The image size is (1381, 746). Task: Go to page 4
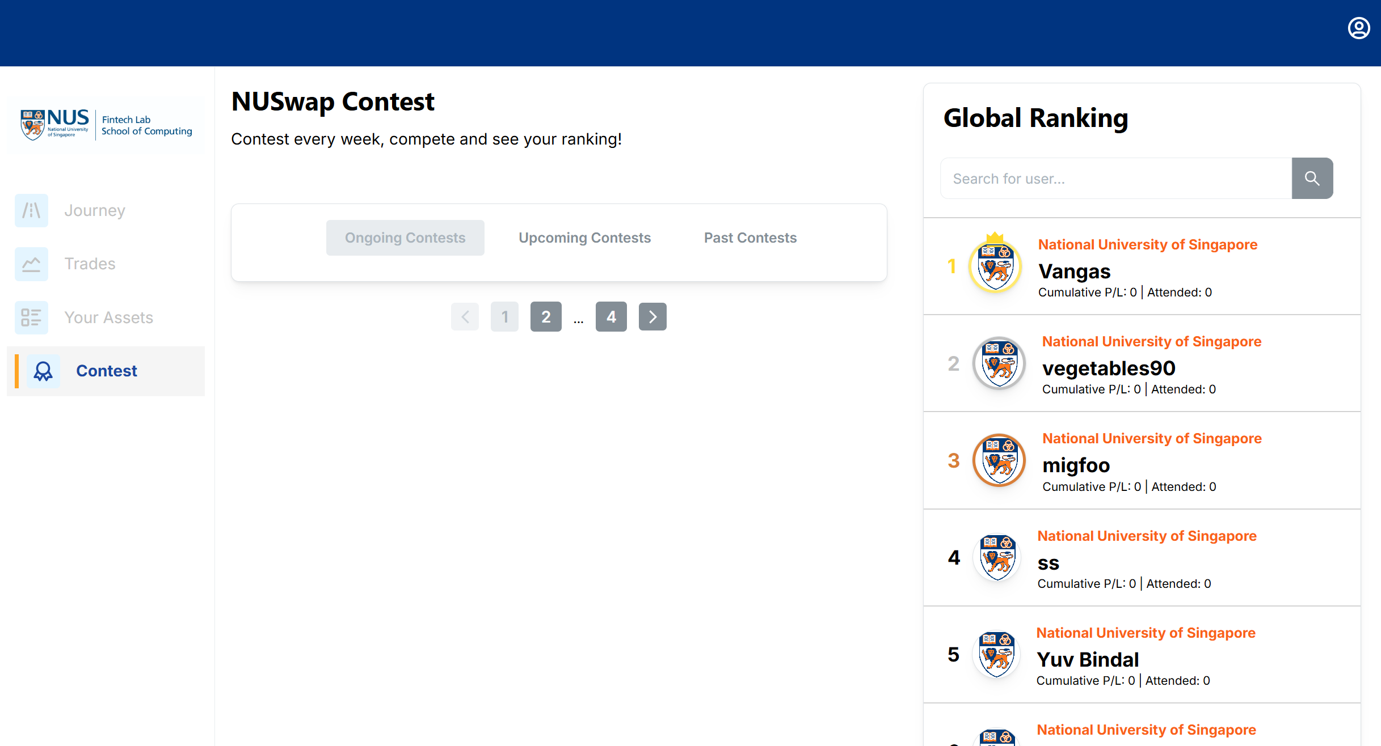(611, 316)
